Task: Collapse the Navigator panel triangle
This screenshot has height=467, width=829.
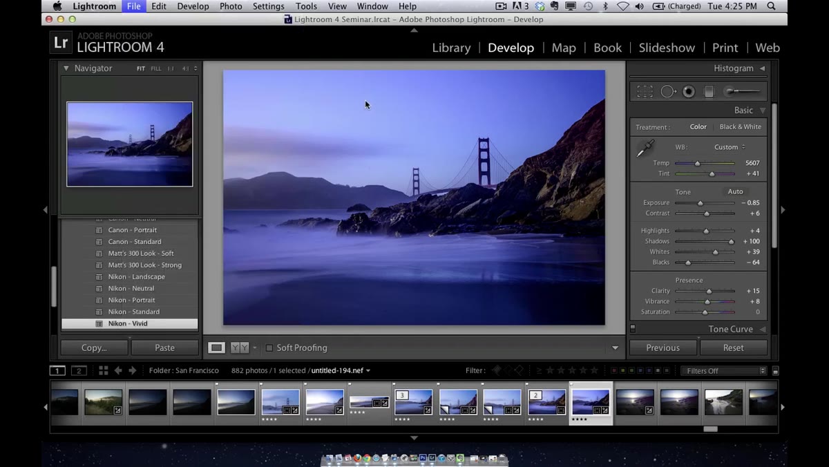Action: point(66,68)
